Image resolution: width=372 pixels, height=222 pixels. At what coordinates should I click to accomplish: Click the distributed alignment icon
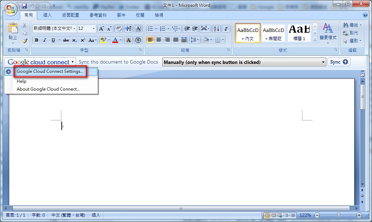click(184, 40)
